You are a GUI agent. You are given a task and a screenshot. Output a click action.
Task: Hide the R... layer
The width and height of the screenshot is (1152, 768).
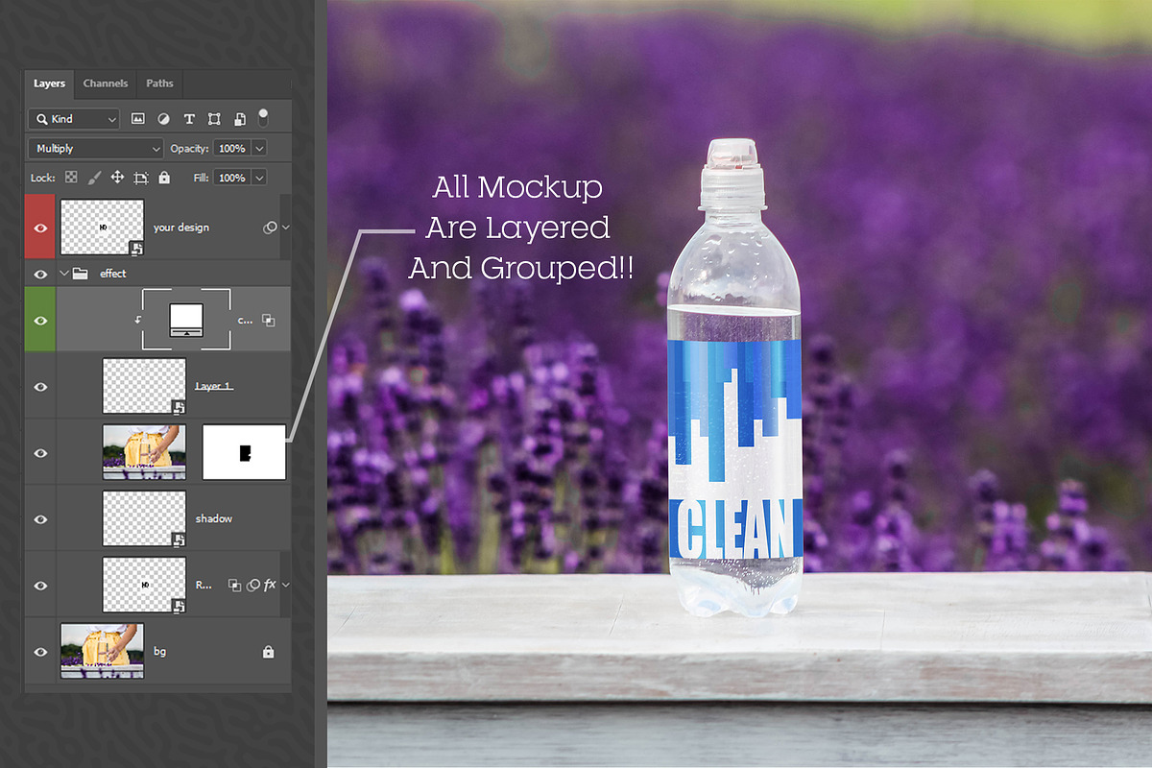tap(40, 585)
